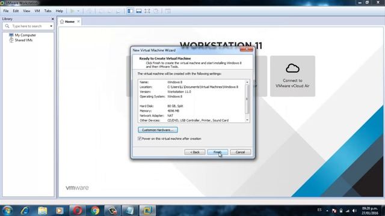Open the Windows Start menu
The width and height of the screenshot is (385, 216).
point(7,211)
